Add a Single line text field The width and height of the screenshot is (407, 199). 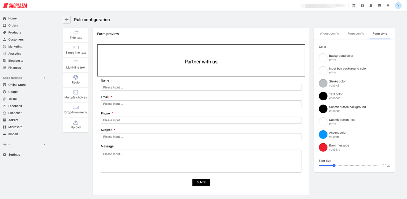(x=76, y=50)
